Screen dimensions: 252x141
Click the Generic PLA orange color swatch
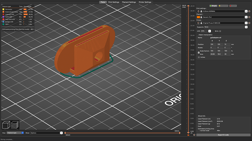pos(198,17)
